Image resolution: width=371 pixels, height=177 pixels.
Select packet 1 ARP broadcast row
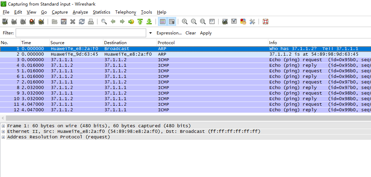[185, 49]
